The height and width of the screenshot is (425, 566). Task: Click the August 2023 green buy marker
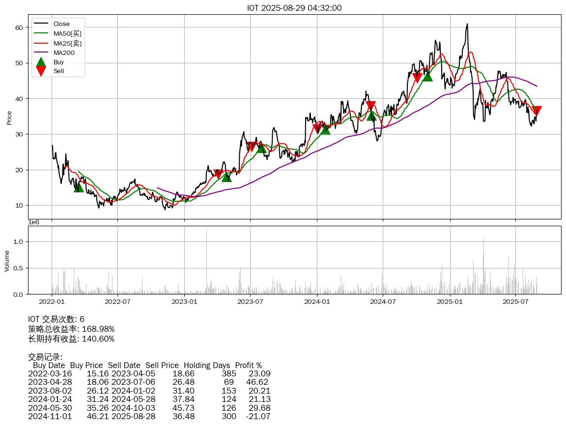pyautogui.click(x=261, y=148)
